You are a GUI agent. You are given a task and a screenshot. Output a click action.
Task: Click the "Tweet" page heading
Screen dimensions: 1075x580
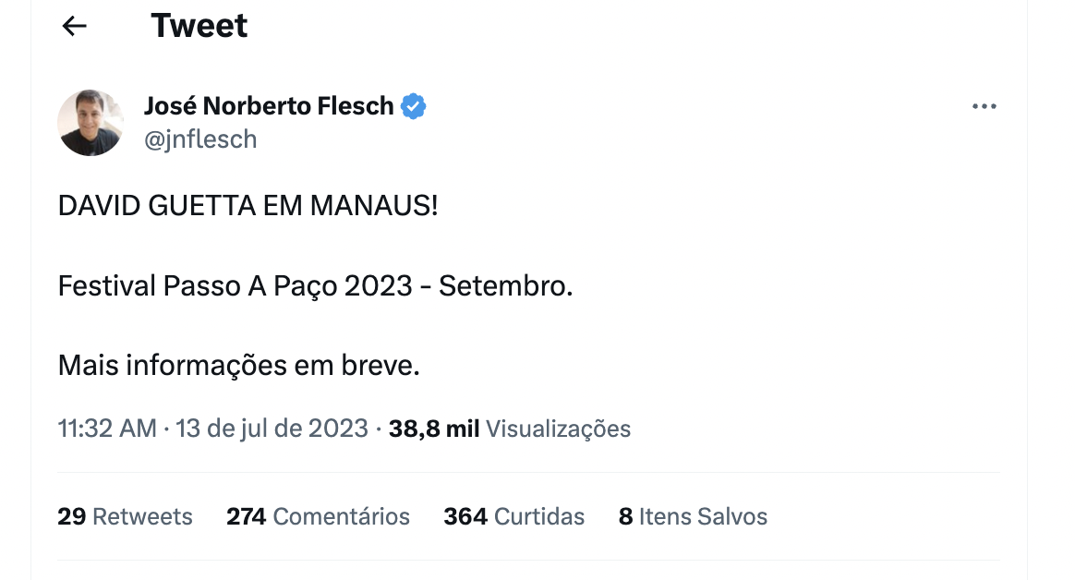pos(199,26)
